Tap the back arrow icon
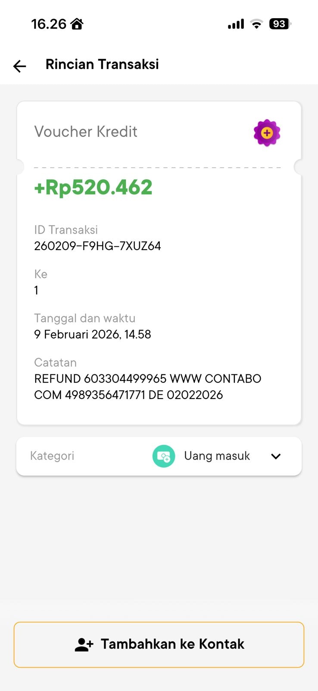This screenshot has height=691, width=318. pyautogui.click(x=20, y=66)
